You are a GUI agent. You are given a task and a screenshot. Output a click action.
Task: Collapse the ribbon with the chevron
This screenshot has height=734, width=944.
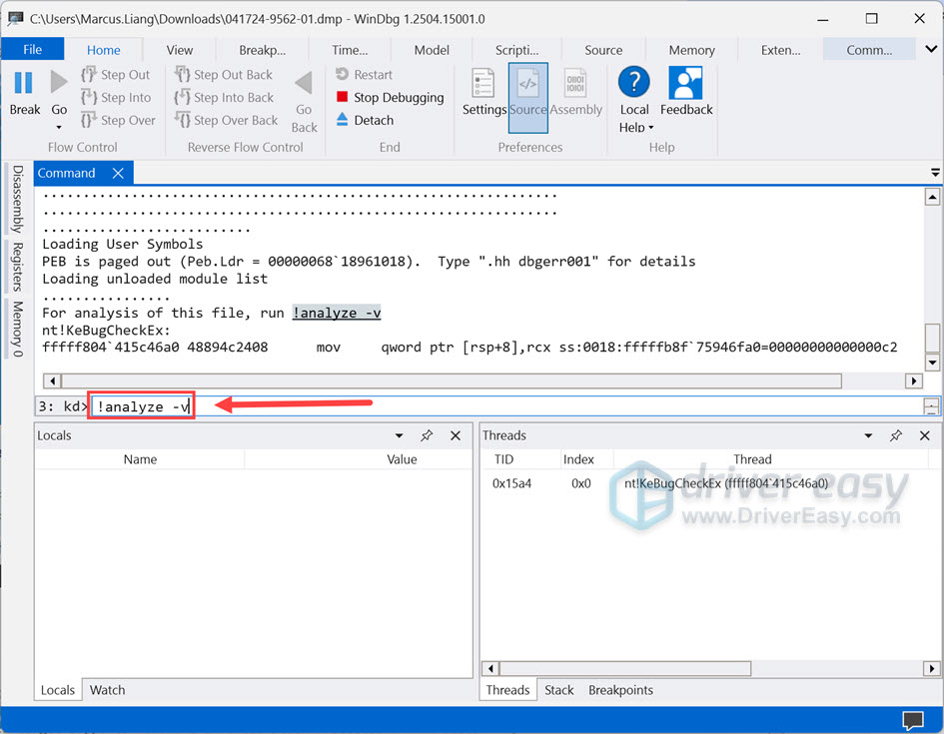[x=931, y=49]
